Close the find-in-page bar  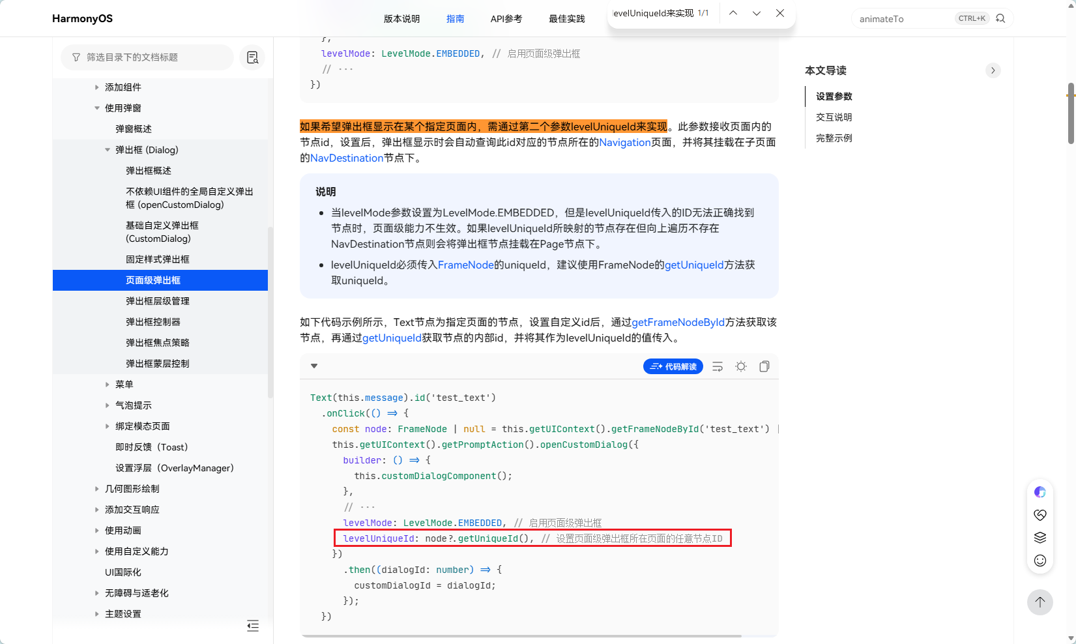tap(780, 13)
